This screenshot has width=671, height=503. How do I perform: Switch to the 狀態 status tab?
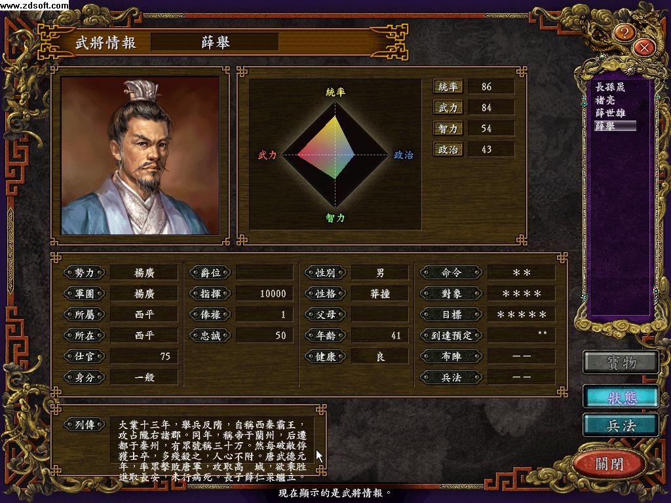click(x=621, y=398)
